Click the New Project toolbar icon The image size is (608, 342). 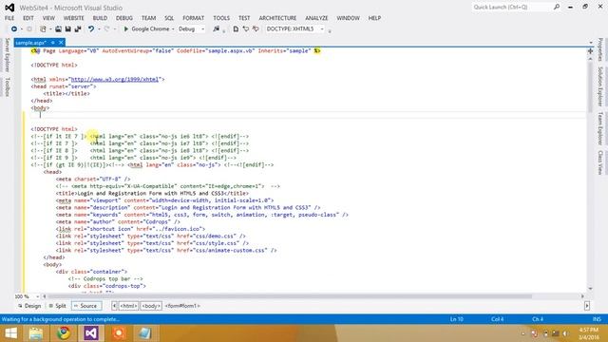[43, 29]
